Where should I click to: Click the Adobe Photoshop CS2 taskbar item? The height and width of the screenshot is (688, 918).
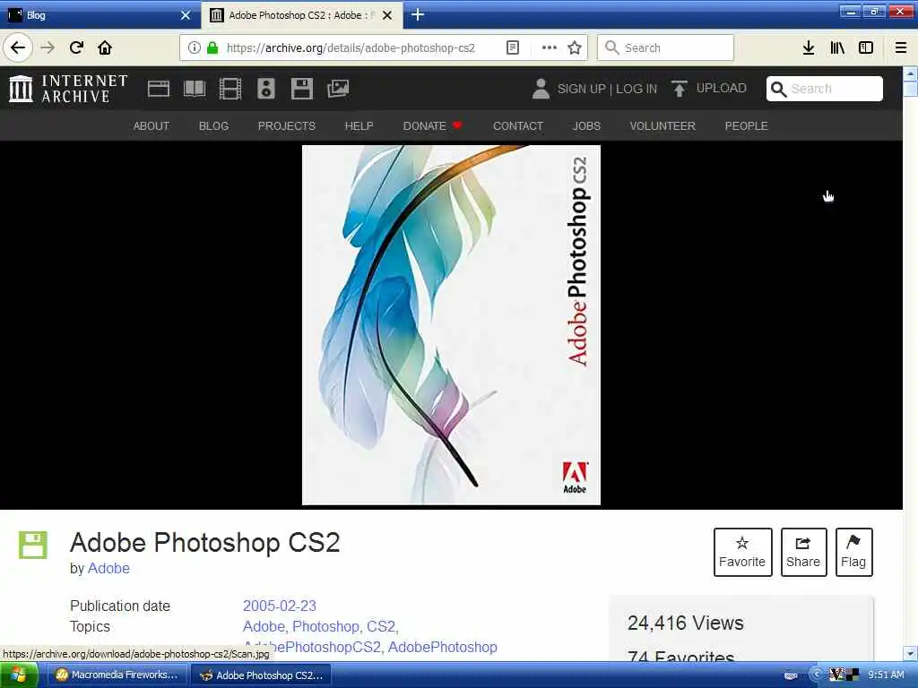point(262,675)
